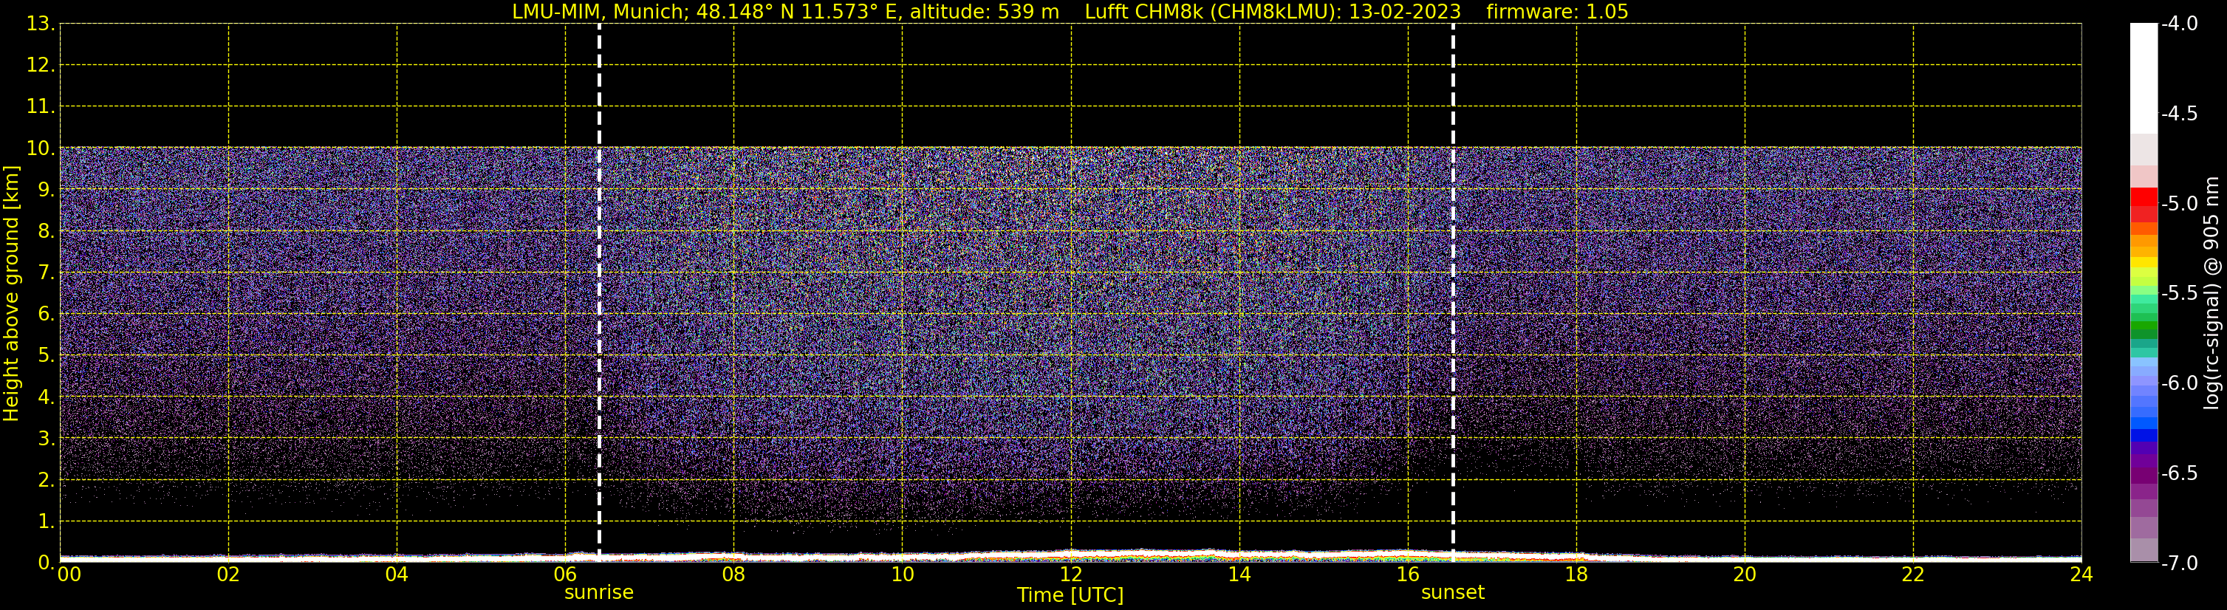
Task: Click the colorbar label '-6.0'
Action: [2180, 383]
